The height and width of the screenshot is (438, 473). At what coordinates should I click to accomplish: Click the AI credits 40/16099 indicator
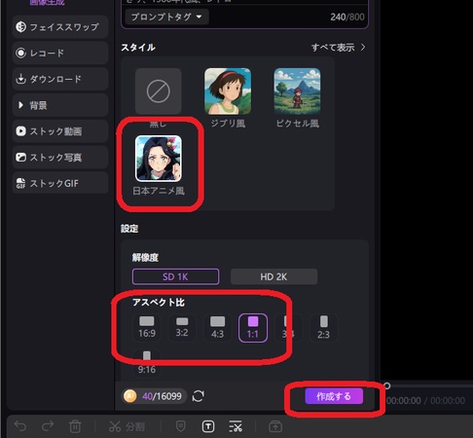click(x=154, y=396)
